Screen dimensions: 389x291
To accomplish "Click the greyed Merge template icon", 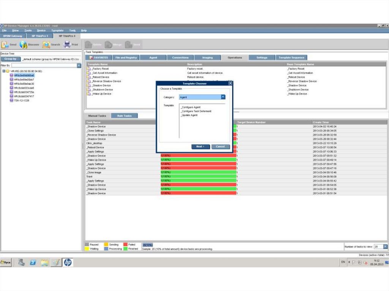I will tap(108, 45).
